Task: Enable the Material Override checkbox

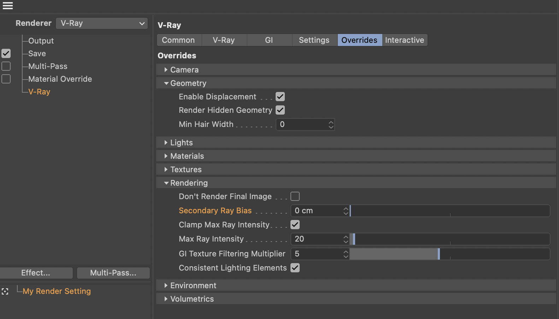Action: (x=6, y=79)
